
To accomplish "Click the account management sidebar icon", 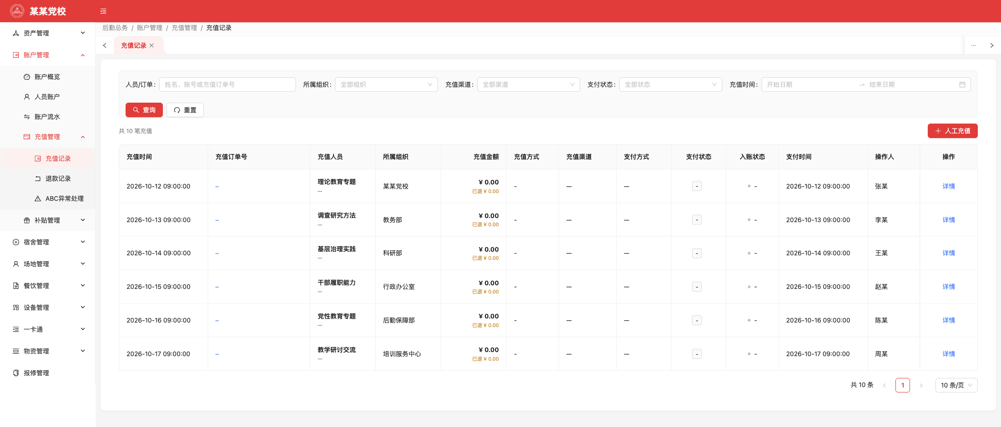I will (x=16, y=55).
